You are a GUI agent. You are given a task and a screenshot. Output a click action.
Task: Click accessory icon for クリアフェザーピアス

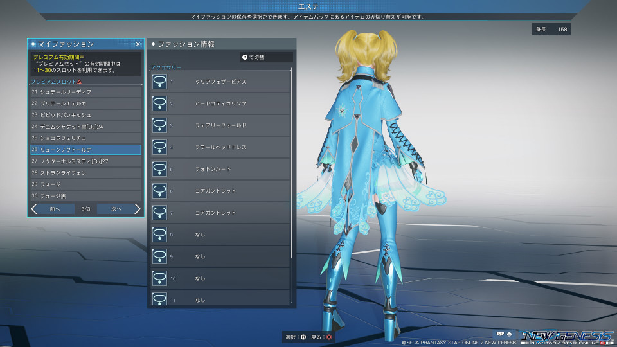[159, 82]
